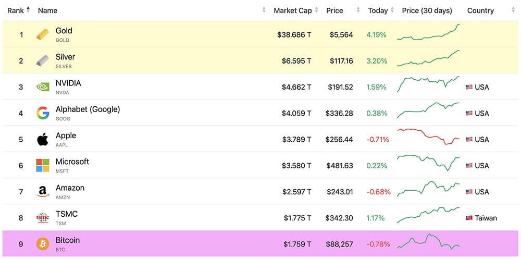This screenshot has width=521, height=259.
Task: Click the Bitcoin logo icon
Action: pos(43,244)
